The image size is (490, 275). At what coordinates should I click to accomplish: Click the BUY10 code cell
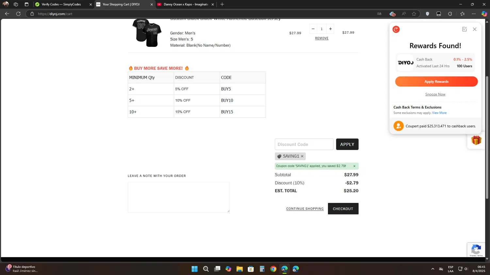coord(243,100)
